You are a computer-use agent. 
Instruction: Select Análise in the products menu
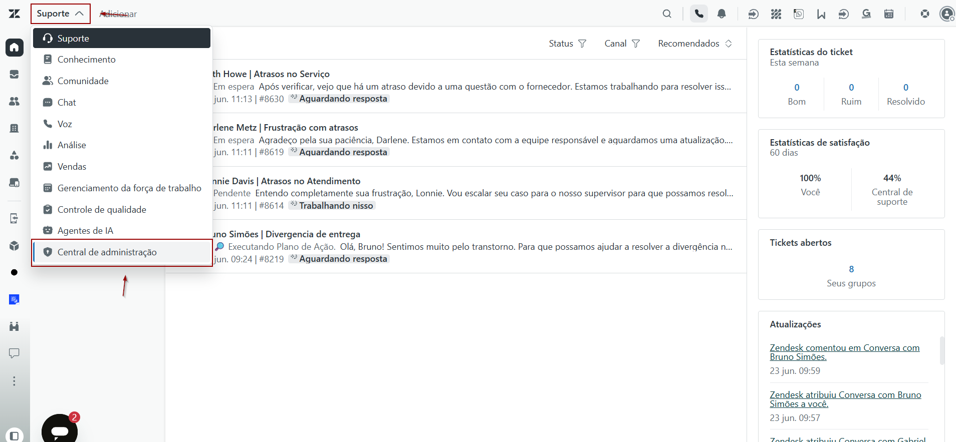pos(122,145)
